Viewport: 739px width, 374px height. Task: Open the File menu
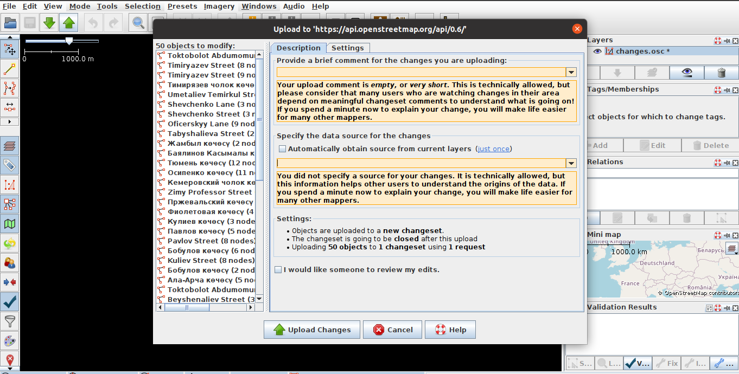9,6
